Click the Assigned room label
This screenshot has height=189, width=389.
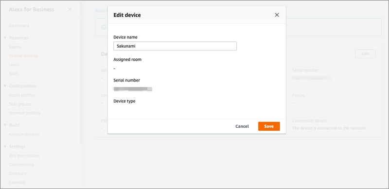pyautogui.click(x=127, y=60)
